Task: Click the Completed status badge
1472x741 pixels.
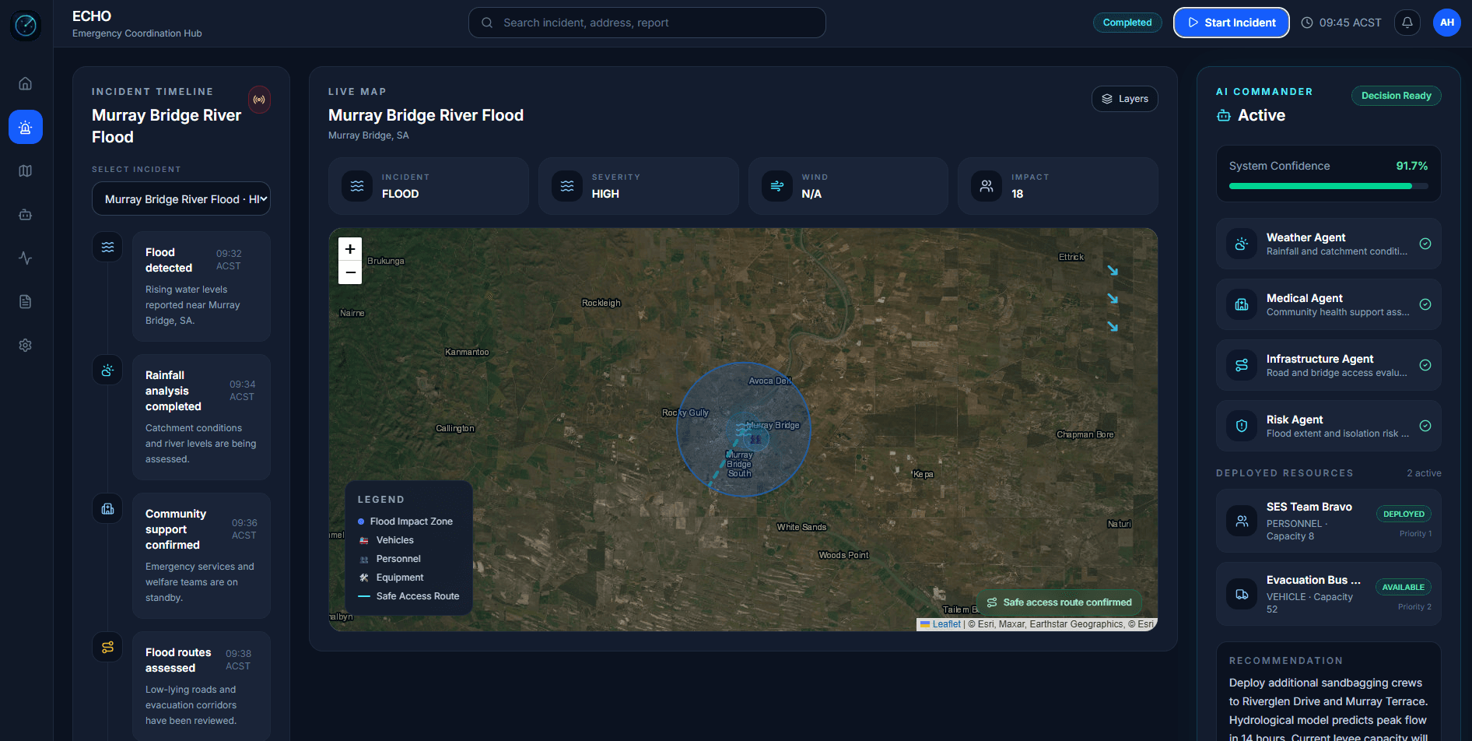Action: point(1127,23)
